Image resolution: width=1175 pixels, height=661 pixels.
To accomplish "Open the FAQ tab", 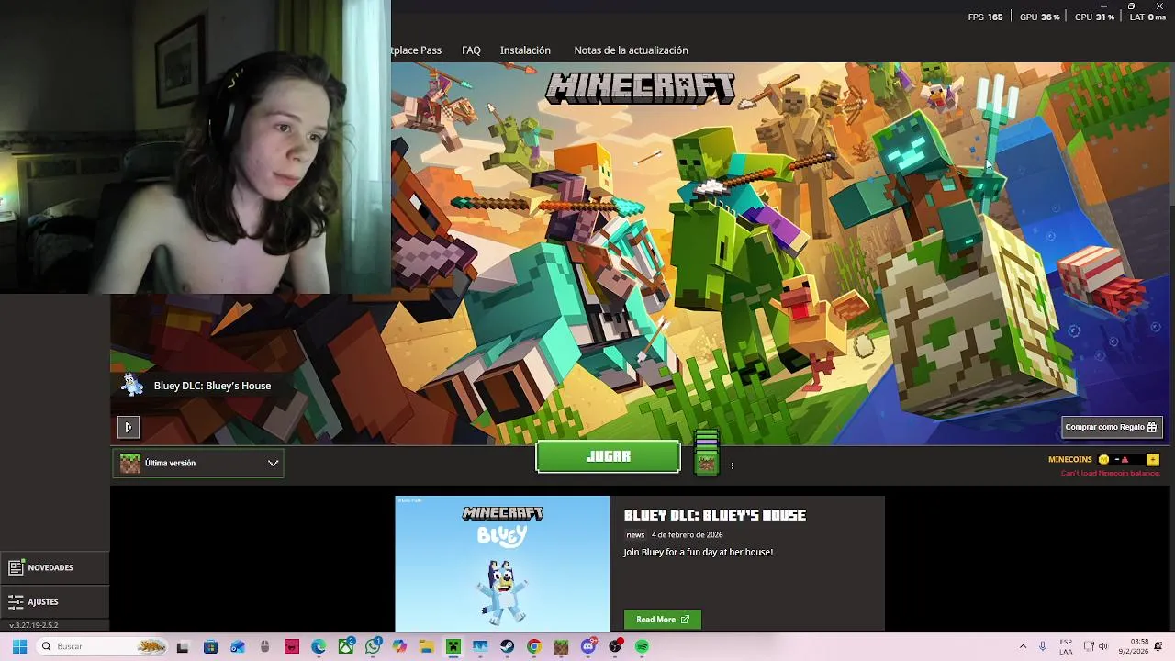I will coord(471,50).
